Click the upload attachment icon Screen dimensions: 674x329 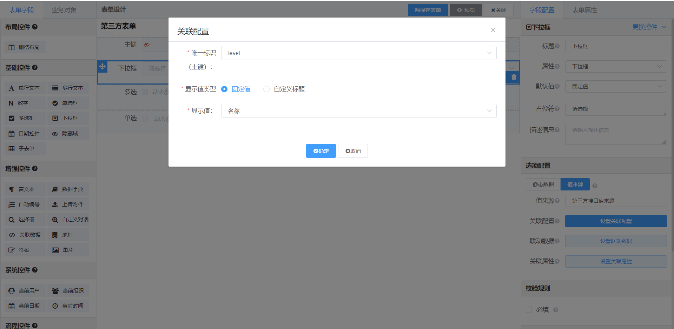click(x=55, y=204)
